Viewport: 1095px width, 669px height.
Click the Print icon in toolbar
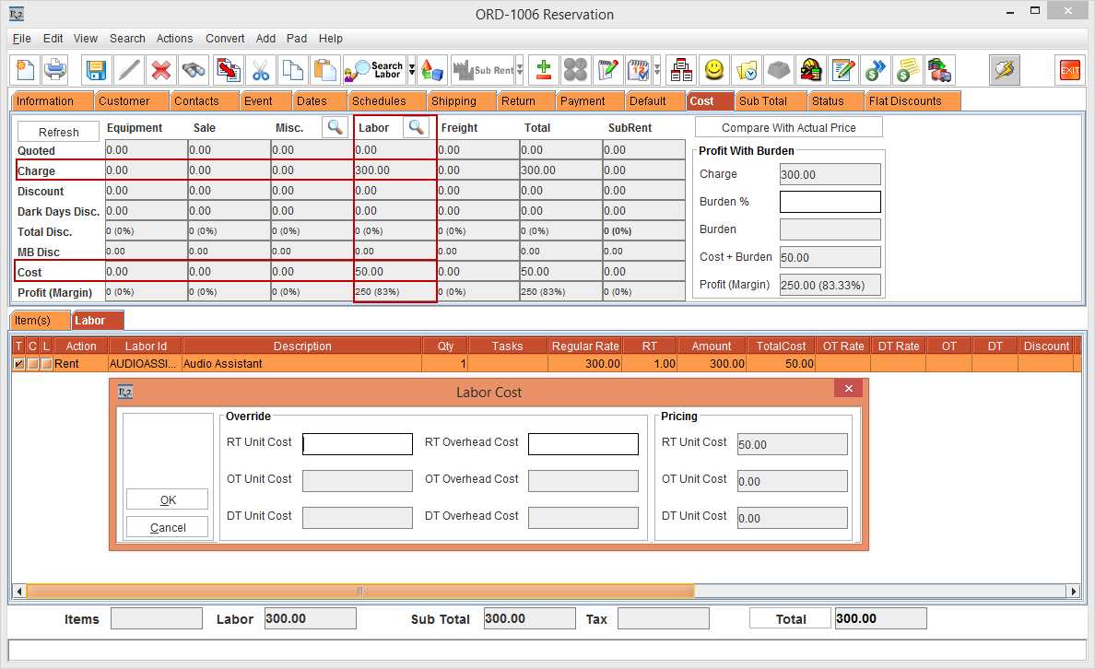(56, 70)
